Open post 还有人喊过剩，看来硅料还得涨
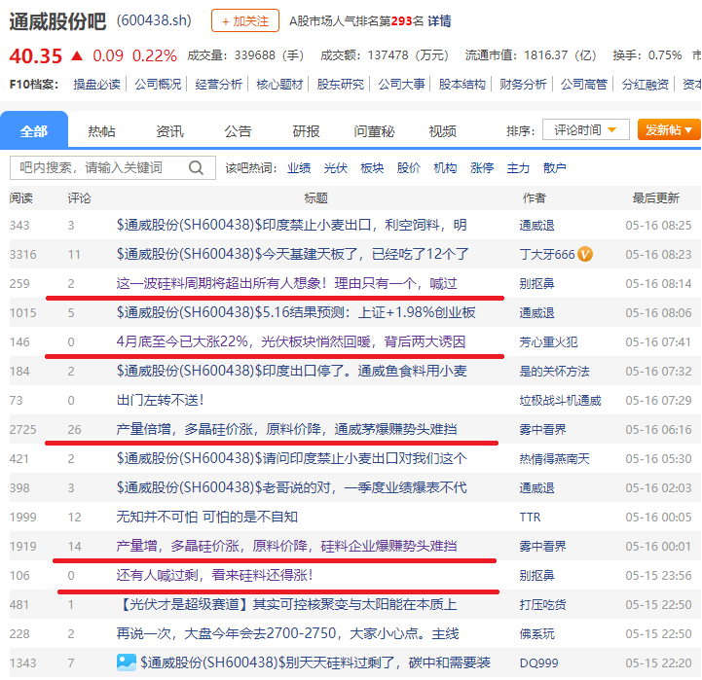Screen dimensions: 702x680 tap(214, 575)
